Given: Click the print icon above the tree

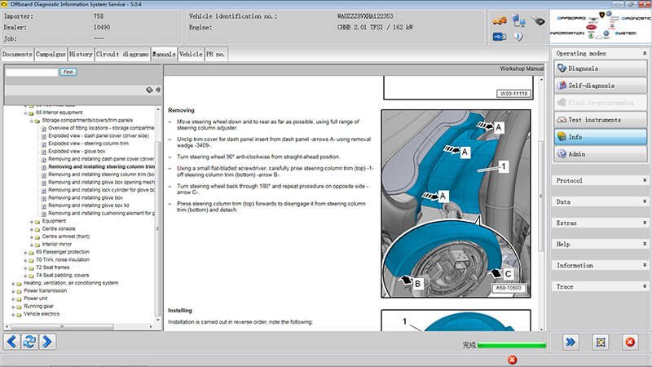Looking at the screenshot, I should tap(149, 90).
